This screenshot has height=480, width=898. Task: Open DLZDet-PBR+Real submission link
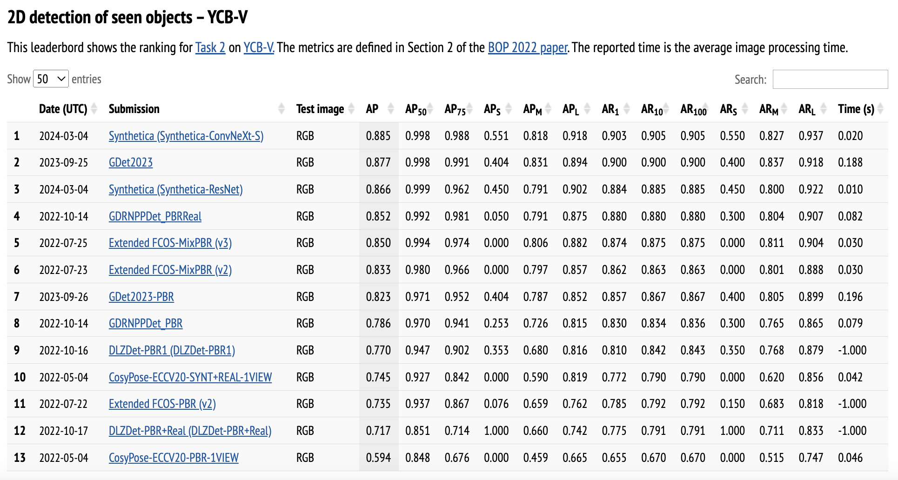click(190, 431)
